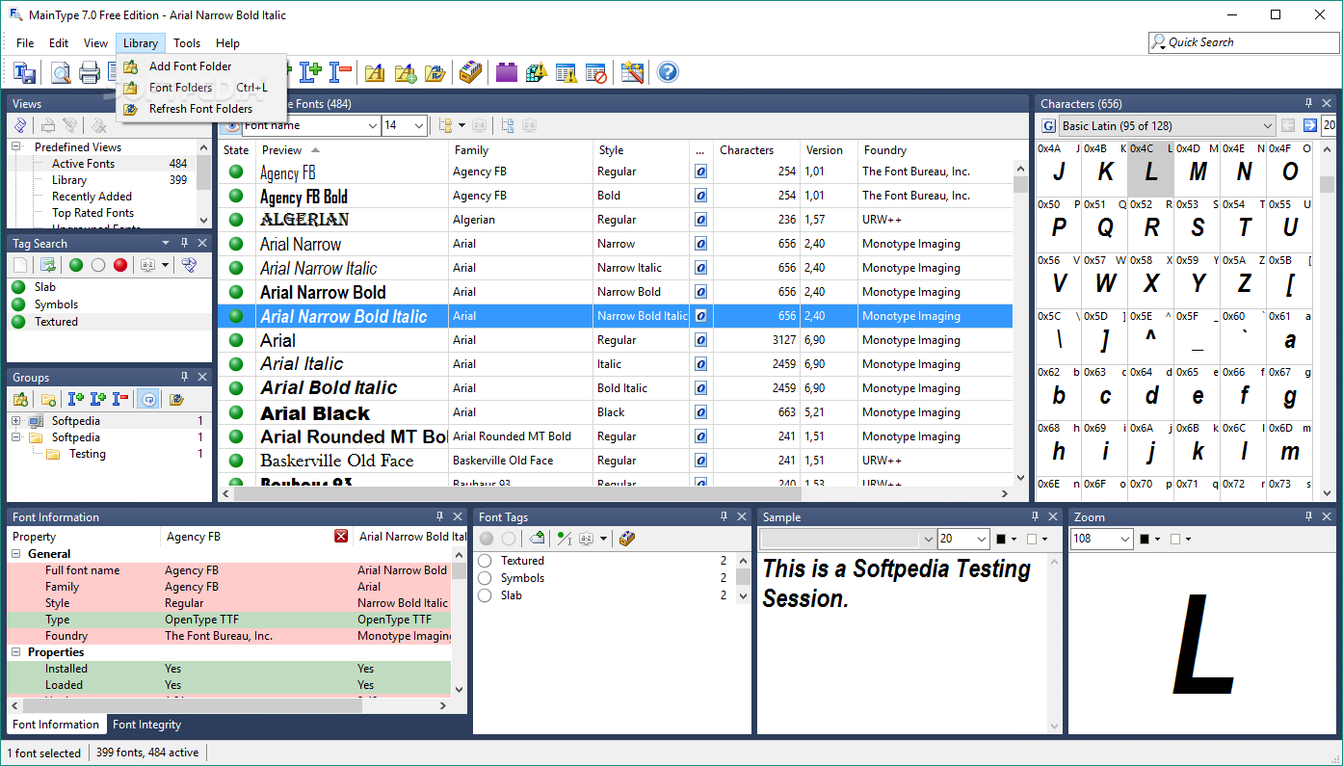Open the Tools menu
The image size is (1343, 766).
tap(187, 43)
